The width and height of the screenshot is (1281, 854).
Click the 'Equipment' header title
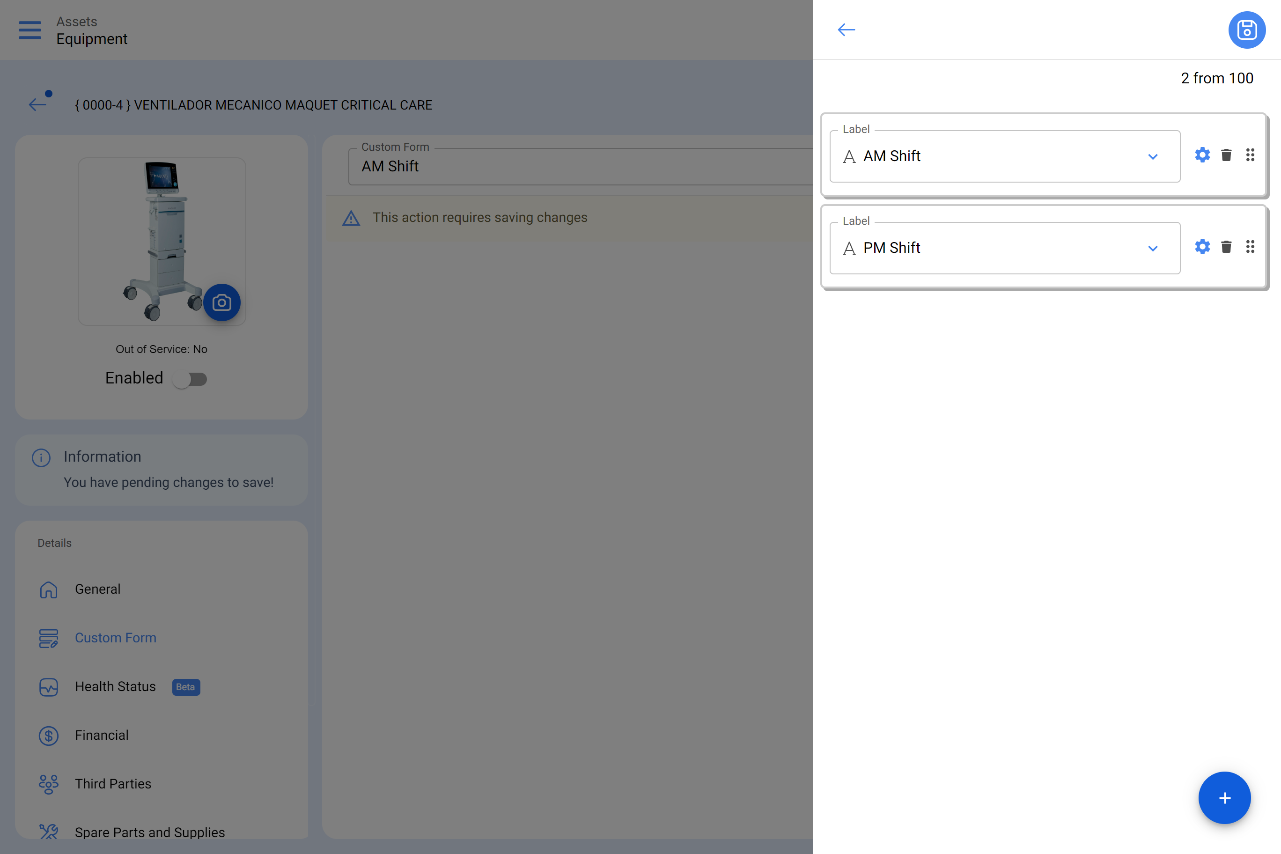pyautogui.click(x=92, y=39)
